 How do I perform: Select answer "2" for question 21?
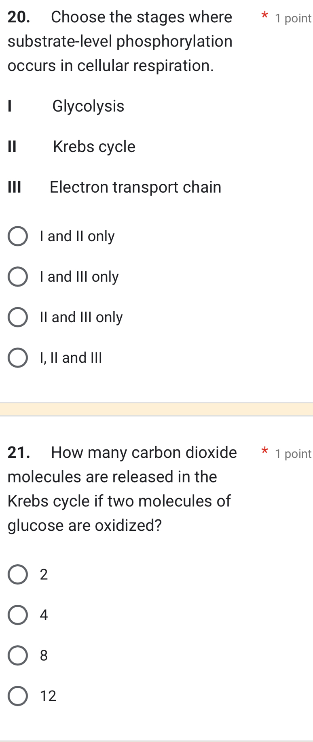point(18,574)
